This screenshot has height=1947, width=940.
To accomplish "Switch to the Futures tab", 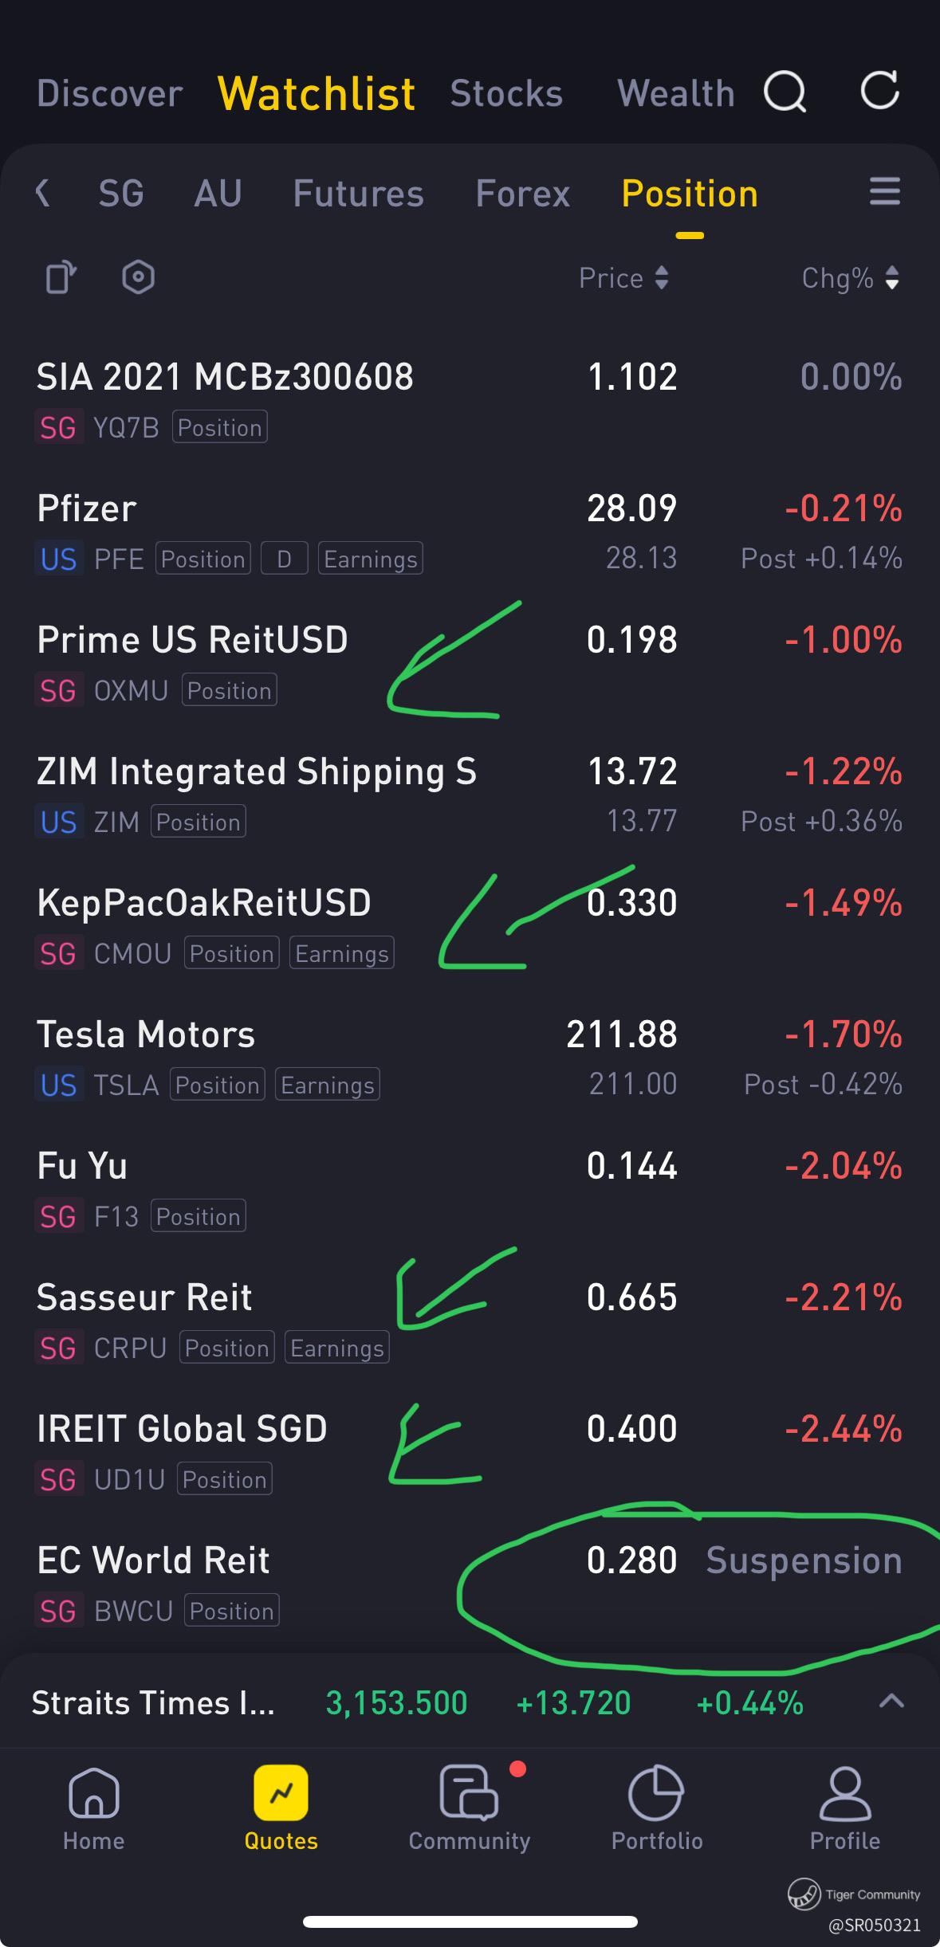I will click(x=358, y=194).
